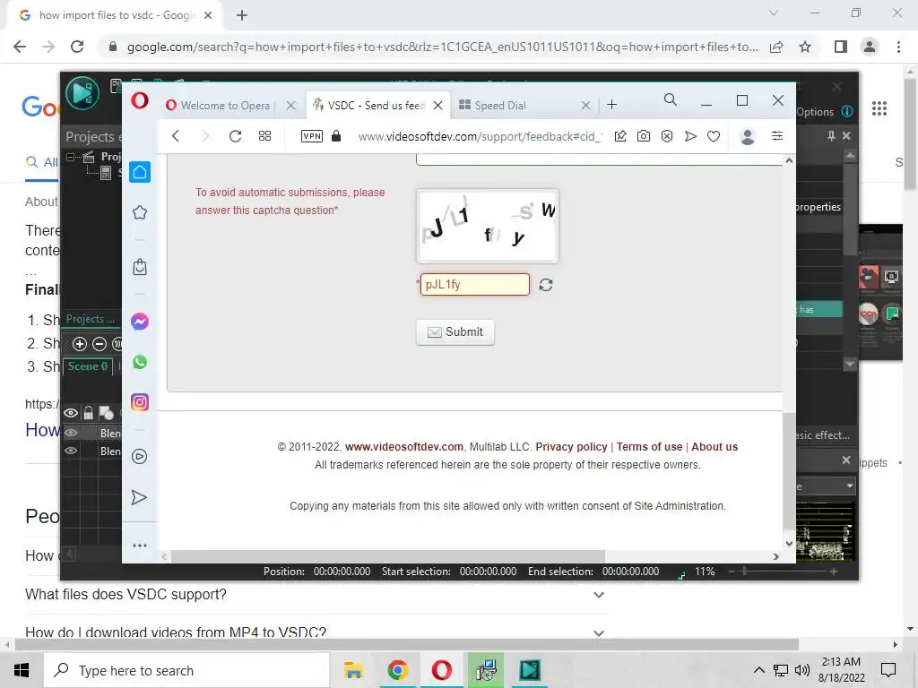918x688 pixels.
Task: Toggle VSDC timeline header eye icon
Action: tap(71, 413)
